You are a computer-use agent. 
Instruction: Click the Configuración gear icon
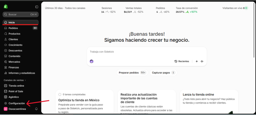[x=6, y=103]
